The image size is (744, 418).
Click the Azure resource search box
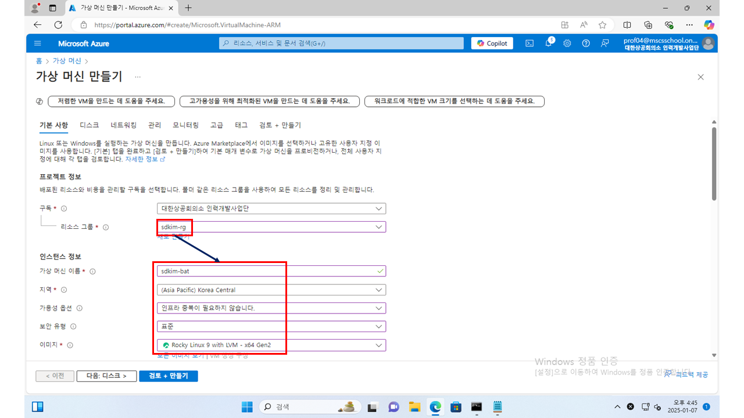(x=341, y=44)
